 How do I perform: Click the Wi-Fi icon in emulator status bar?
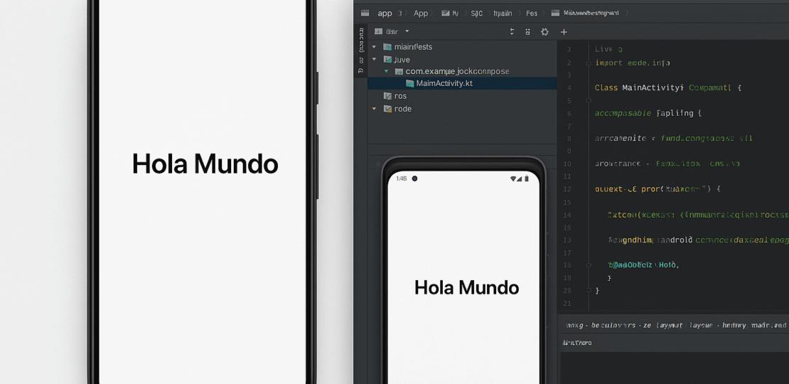[x=514, y=178]
